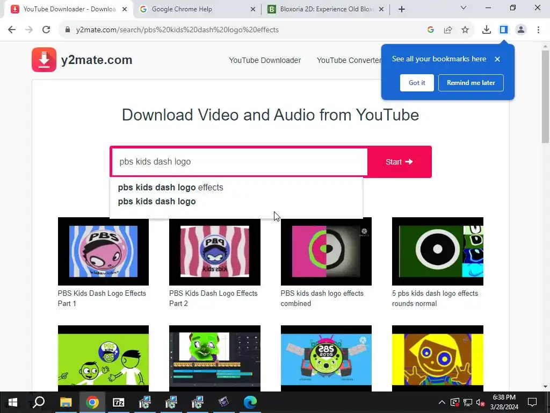Open thumbnail showing video editor timeline
The image size is (550, 413).
(215, 358)
